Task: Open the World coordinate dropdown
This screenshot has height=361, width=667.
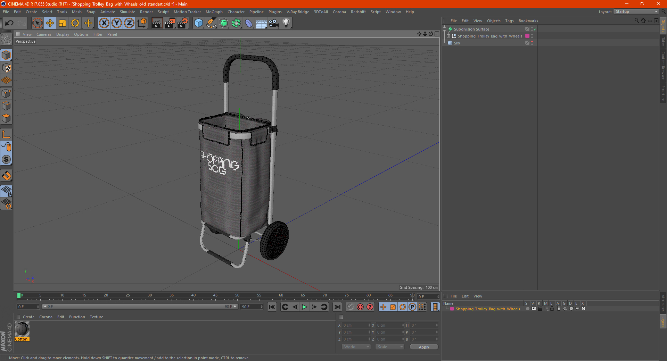Action: click(x=356, y=347)
